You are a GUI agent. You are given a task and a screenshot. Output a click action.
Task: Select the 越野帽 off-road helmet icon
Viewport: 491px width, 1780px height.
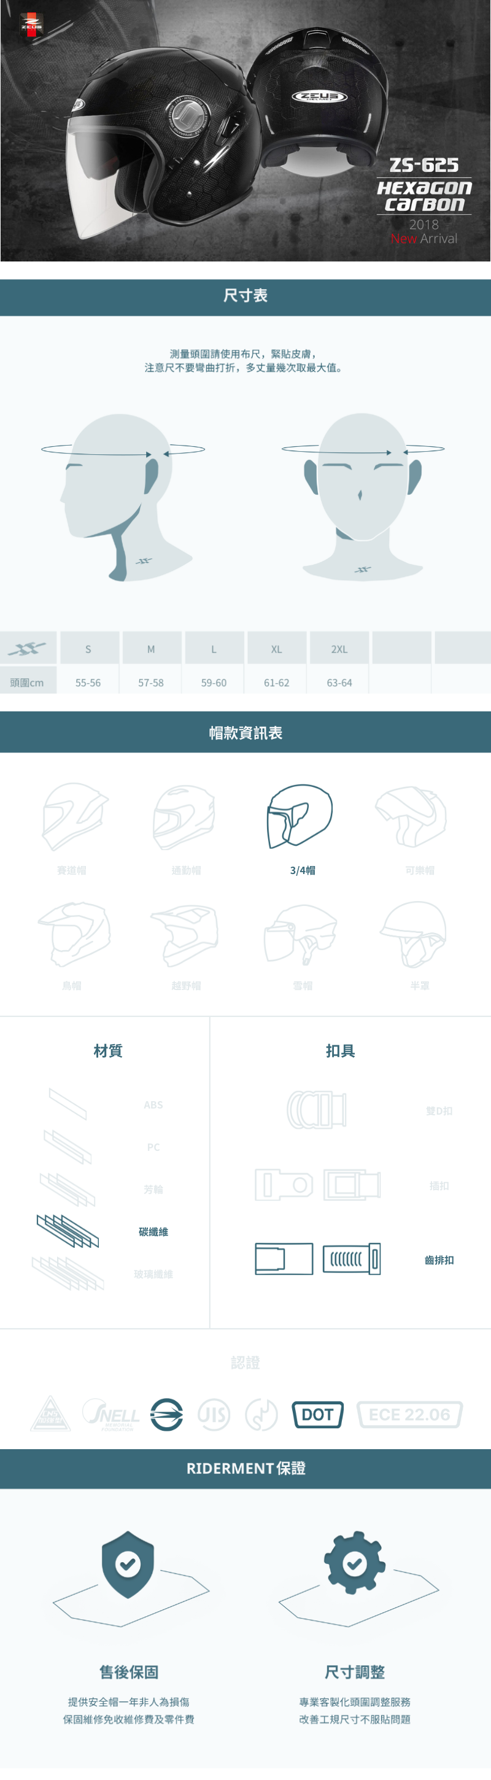(x=184, y=935)
